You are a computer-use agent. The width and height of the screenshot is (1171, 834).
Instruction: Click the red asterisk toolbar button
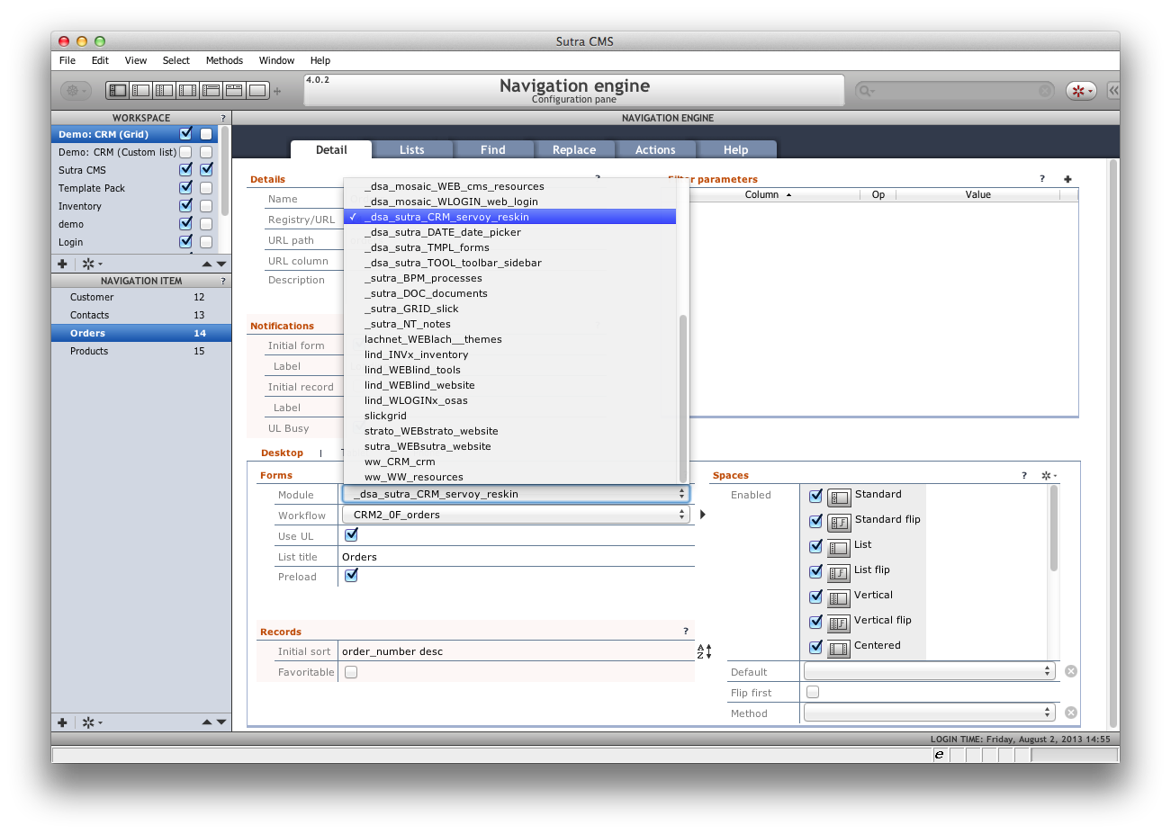1080,90
